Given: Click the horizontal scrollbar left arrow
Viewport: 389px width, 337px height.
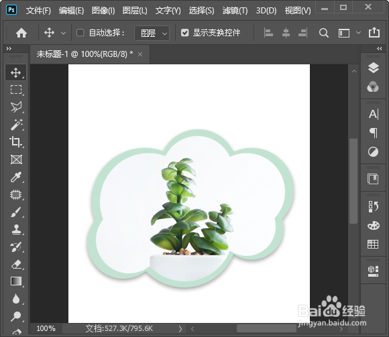Looking at the screenshot, I should point(192,329).
